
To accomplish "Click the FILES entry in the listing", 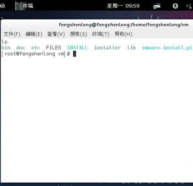I will click(54, 48).
